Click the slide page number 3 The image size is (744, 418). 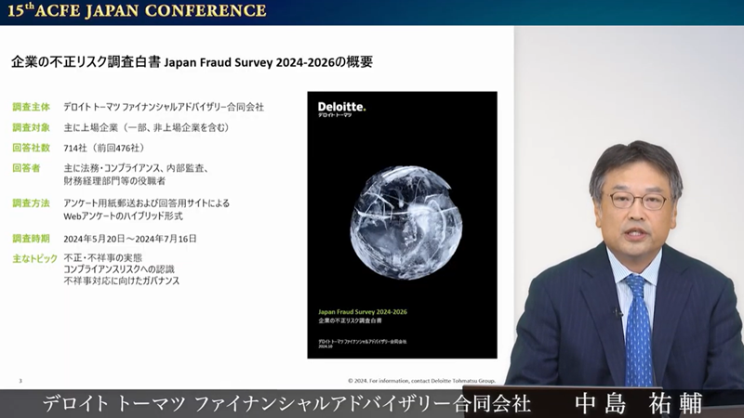tap(20, 381)
